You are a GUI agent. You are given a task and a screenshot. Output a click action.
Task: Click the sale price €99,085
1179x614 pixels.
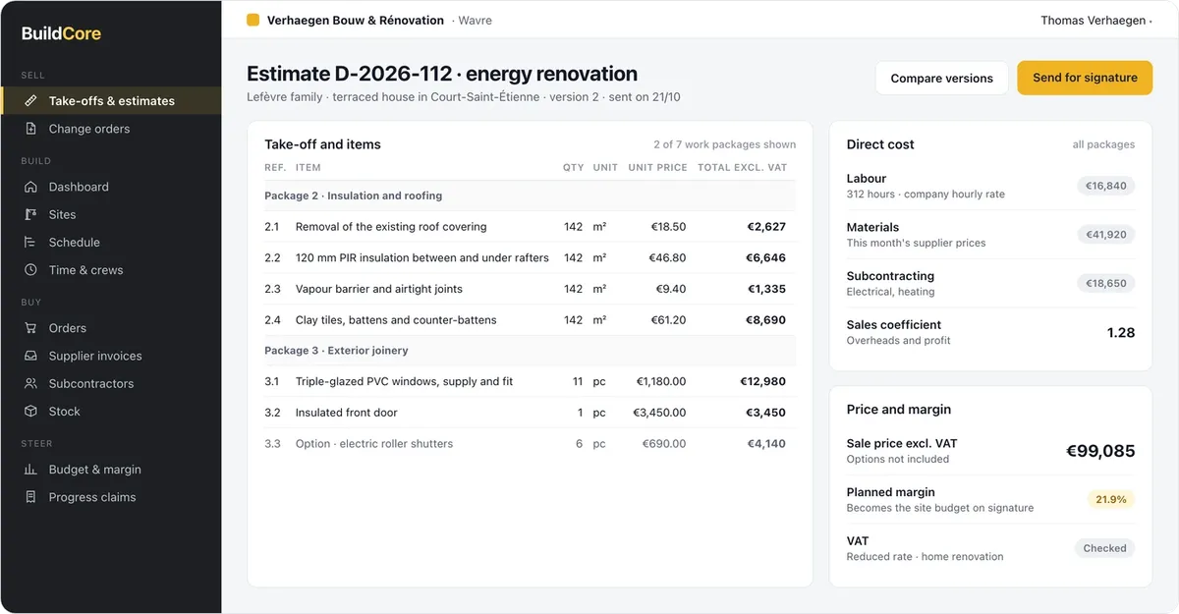[x=1100, y=451]
